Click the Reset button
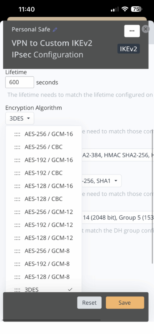This screenshot has width=154, height=334. pyautogui.click(x=89, y=303)
